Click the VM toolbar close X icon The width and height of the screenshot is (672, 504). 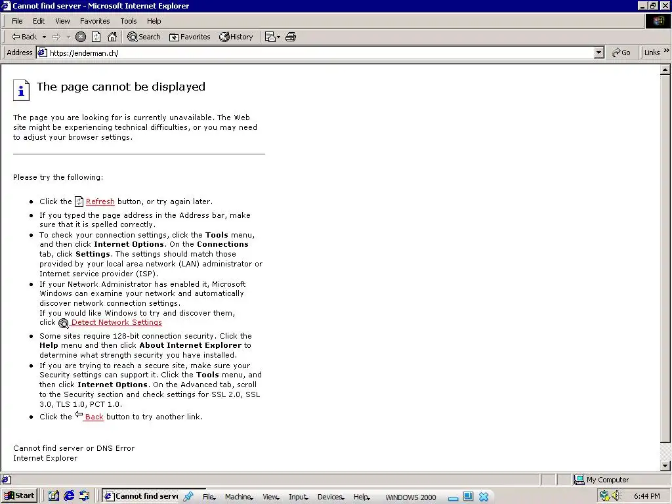[484, 496]
